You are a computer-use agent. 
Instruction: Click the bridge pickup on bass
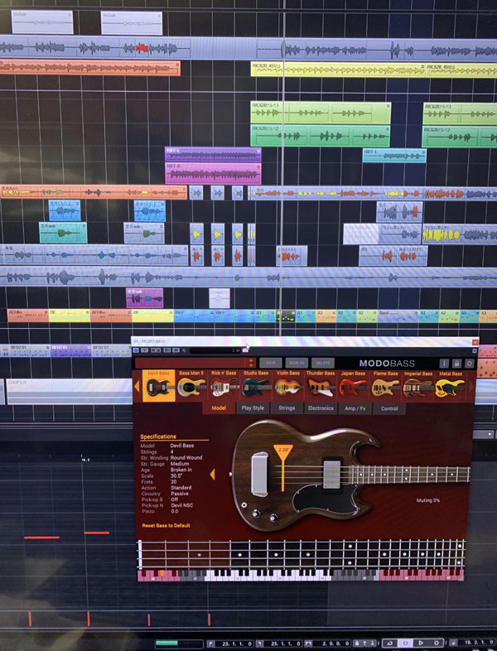coord(259,475)
